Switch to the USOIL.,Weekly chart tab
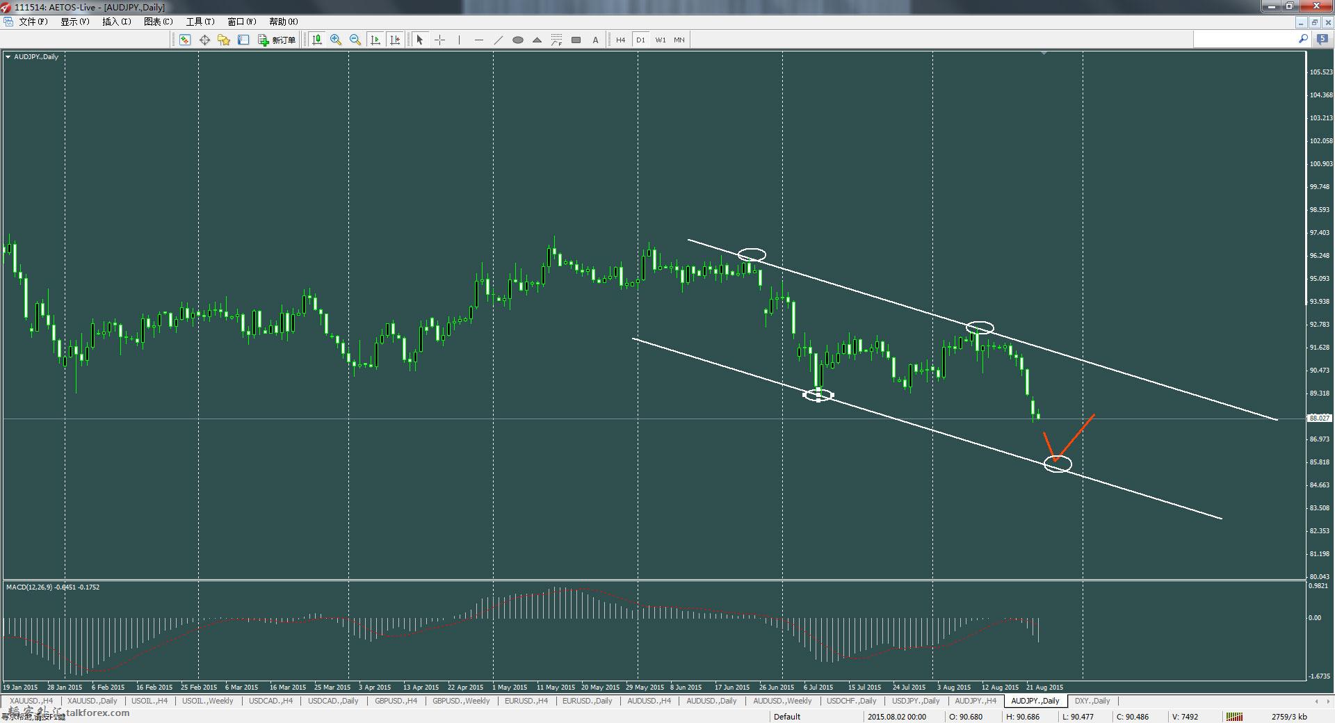The width and height of the screenshot is (1335, 723). (x=208, y=701)
